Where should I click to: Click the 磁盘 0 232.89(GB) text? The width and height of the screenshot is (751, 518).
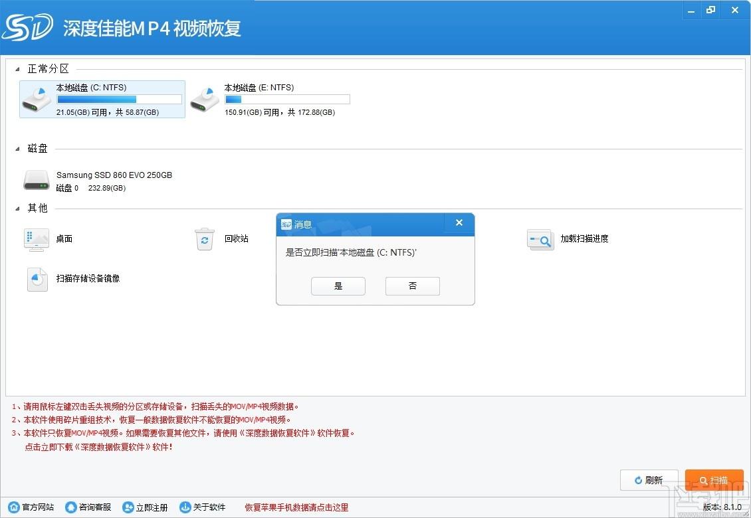click(x=91, y=188)
